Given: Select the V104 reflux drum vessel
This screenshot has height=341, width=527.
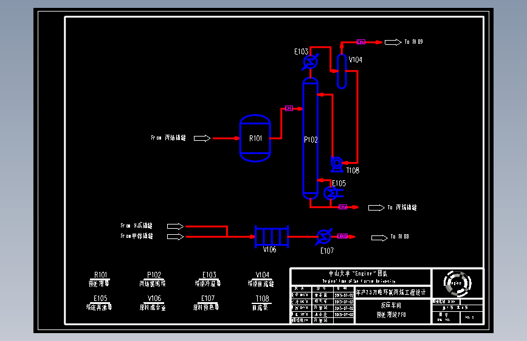Looking at the screenshot, I should pos(342,71).
